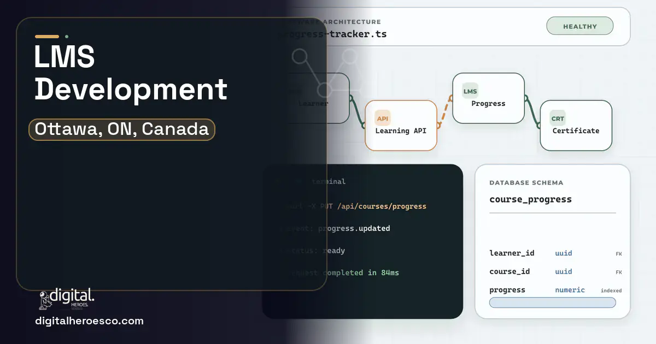Click the completed in 84ms terminal line
This screenshot has width=656, height=344.
(x=361, y=272)
